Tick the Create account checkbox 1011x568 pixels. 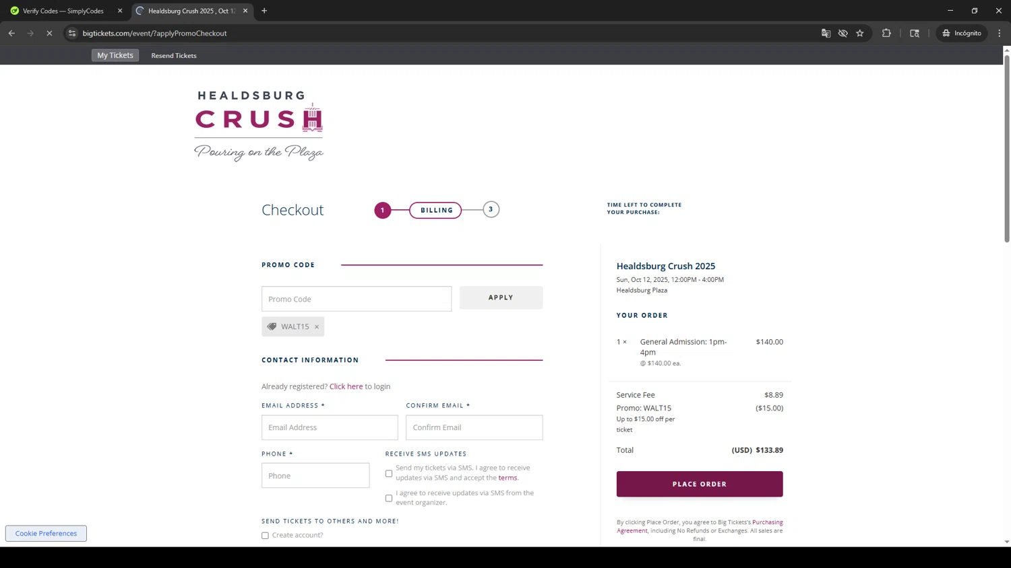pyautogui.click(x=265, y=536)
